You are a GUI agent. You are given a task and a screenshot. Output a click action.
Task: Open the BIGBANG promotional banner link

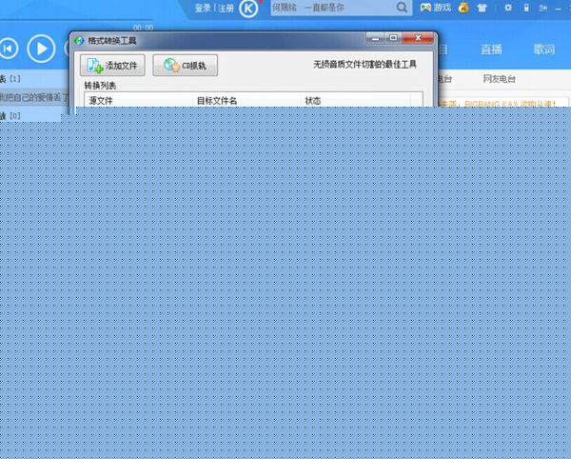tap(498, 104)
